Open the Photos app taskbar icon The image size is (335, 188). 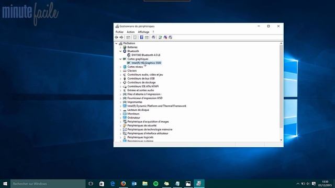pos(188,183)
